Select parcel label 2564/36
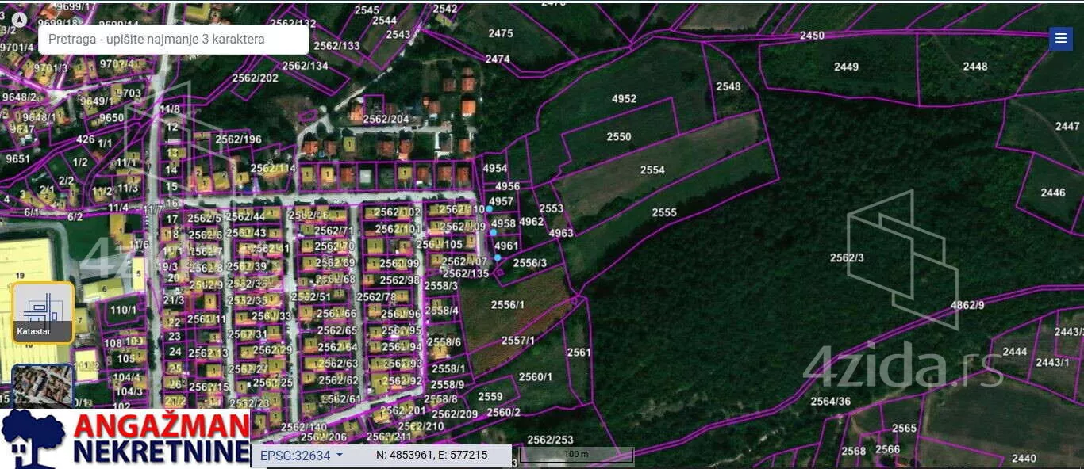1084x469 pixels. point(830,402)
